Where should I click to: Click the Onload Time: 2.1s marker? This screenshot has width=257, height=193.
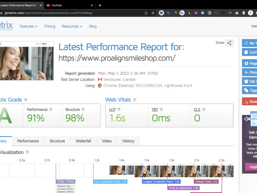[x=206, y=182]
